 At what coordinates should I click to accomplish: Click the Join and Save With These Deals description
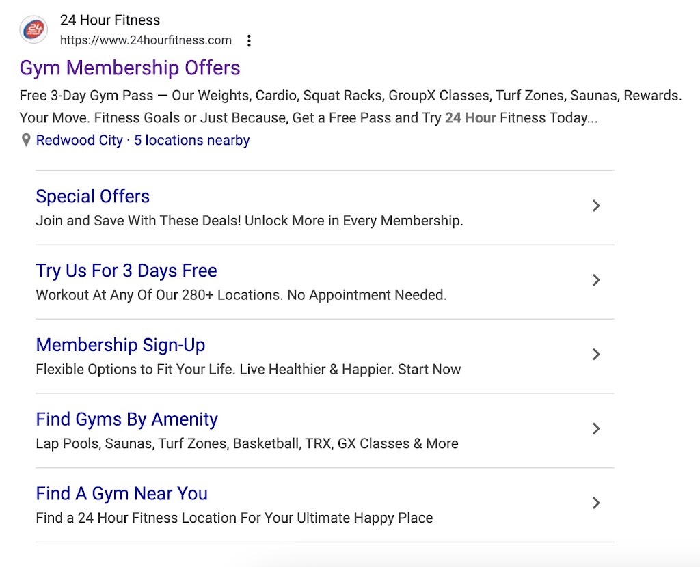(250, 221)
